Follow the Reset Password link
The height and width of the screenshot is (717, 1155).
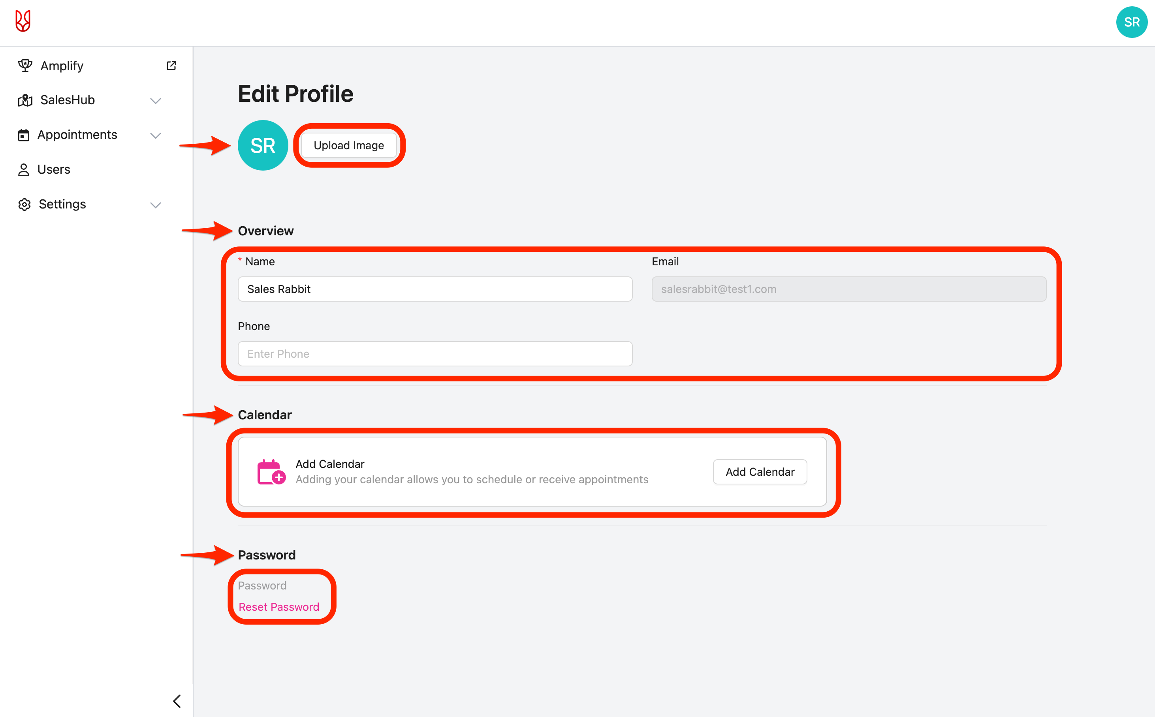pyautogui.click(x=278, y=607)
